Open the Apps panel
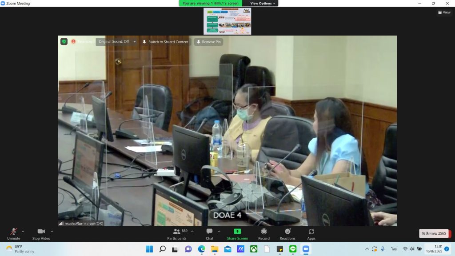The image size is (455, 256). [311, 234]
